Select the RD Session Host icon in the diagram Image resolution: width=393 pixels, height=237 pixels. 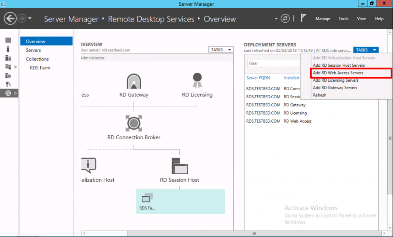pos(180,166)
